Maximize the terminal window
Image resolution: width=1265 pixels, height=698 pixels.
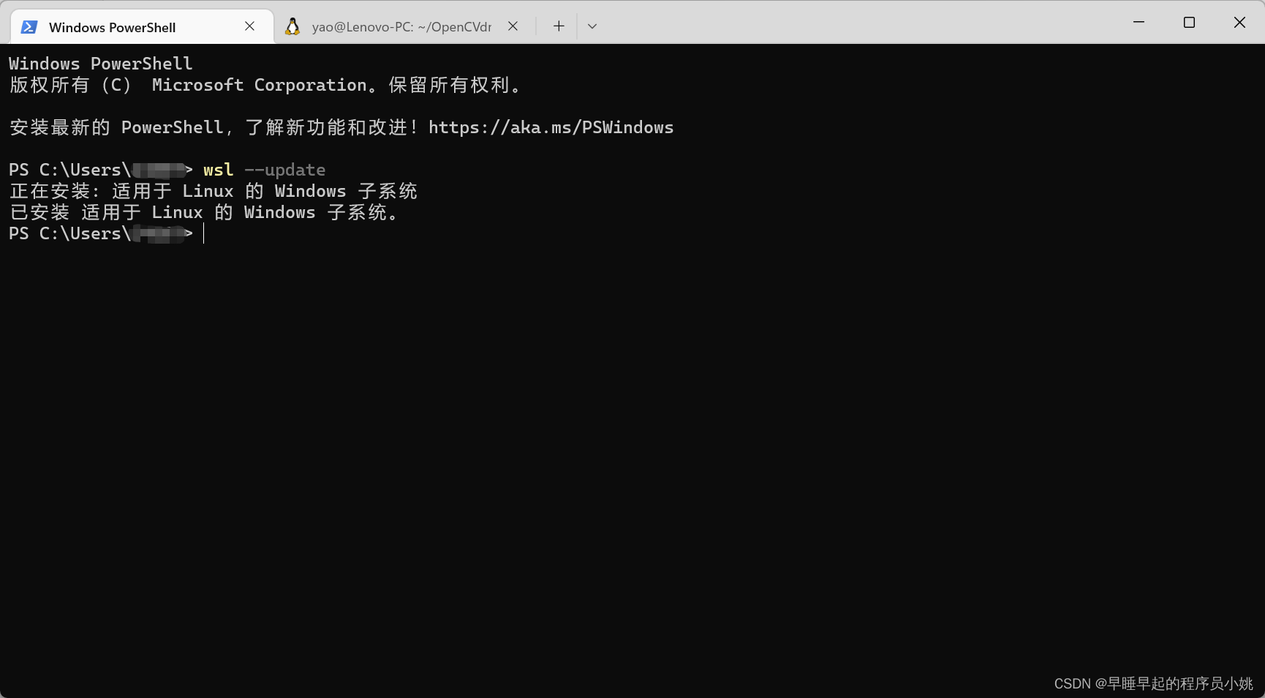pos(1189,22)
